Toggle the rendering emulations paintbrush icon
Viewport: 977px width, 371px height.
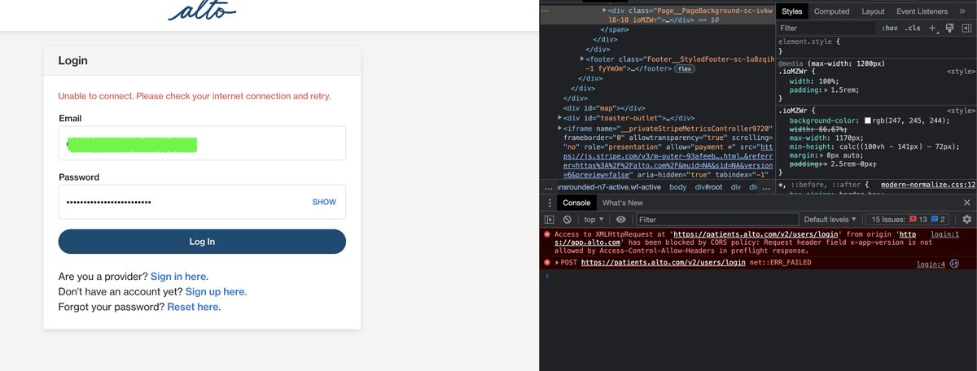pyautogui.click(x=949, y=28)
